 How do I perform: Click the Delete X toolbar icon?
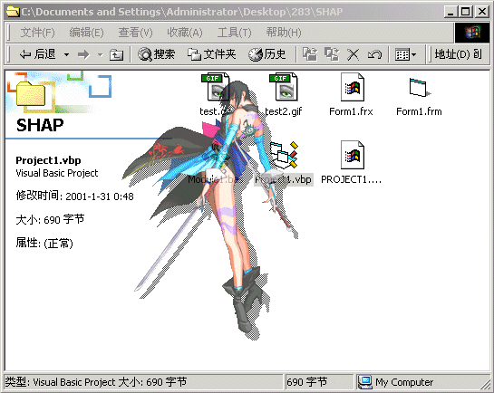pos(353,54)
